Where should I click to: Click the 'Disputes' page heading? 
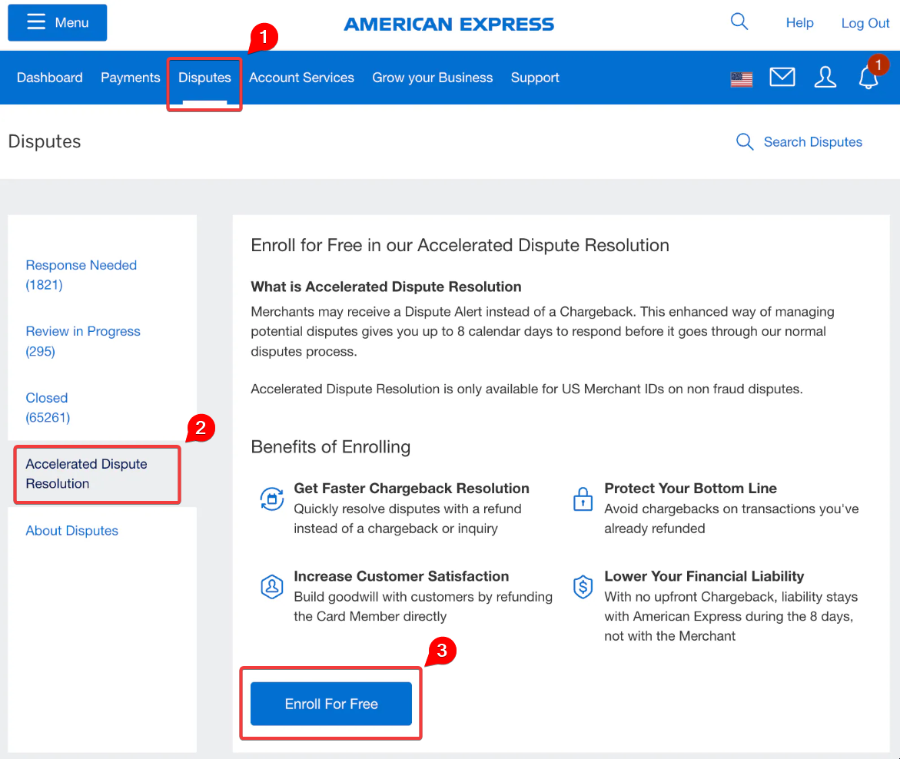[x=45, y=141]
